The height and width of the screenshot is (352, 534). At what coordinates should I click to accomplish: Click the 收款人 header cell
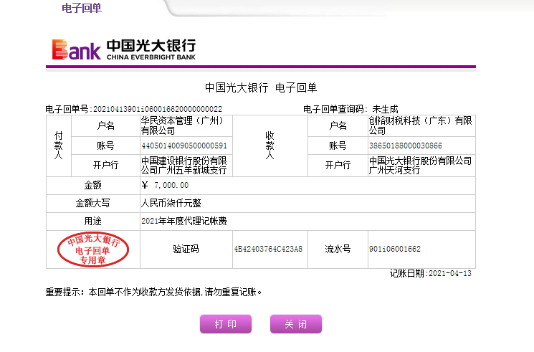click(x=270, y=146)
